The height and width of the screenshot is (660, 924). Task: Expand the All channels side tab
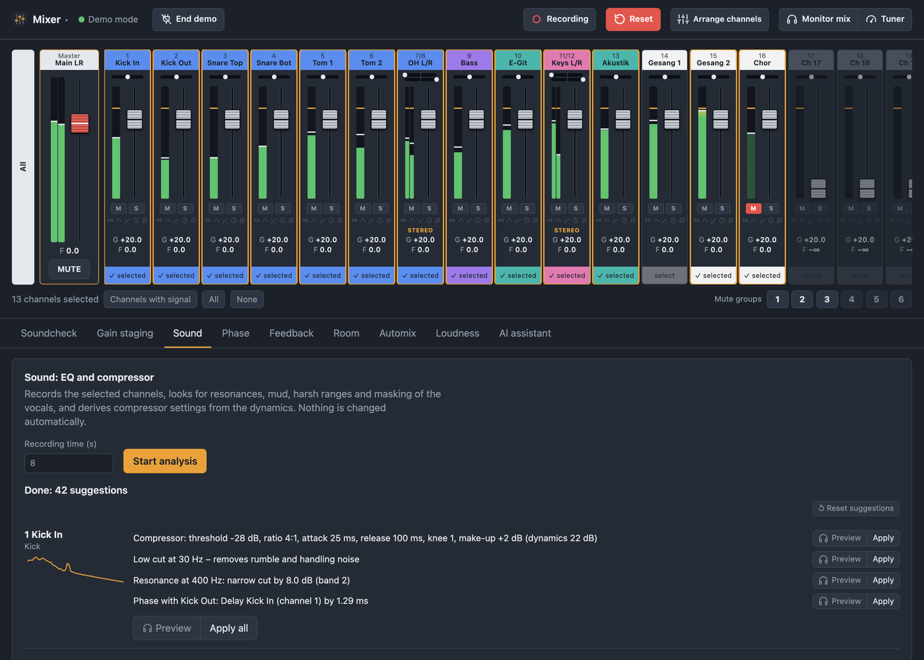pyautogui.click(x=23, y=167)
